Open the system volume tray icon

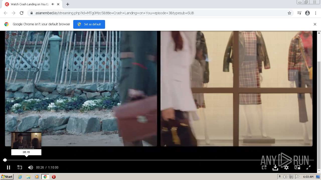[285, 177]
